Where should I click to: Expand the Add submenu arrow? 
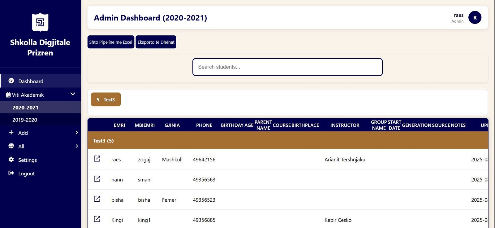[77, 133]
